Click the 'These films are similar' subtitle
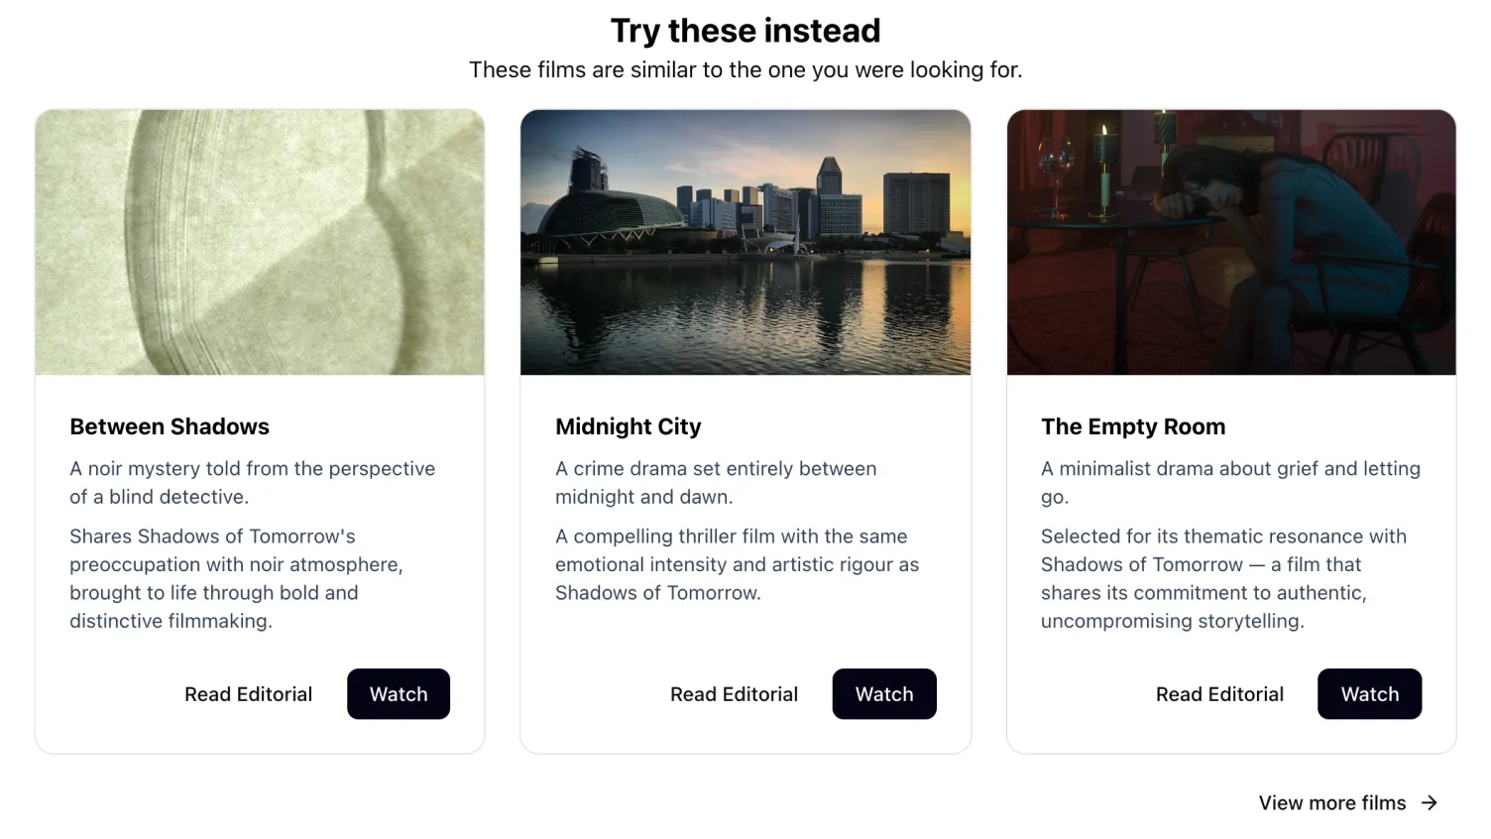The height and width of the screenshot is (839, 1491). [x=745, y=70]
